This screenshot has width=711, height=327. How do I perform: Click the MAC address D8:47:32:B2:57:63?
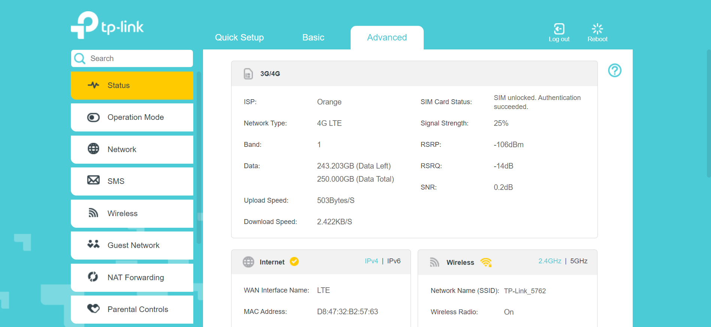coord(347,312)
